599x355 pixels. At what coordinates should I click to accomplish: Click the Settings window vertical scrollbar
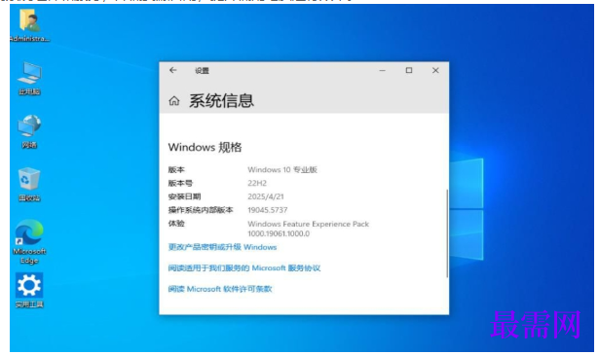(447, 233)
